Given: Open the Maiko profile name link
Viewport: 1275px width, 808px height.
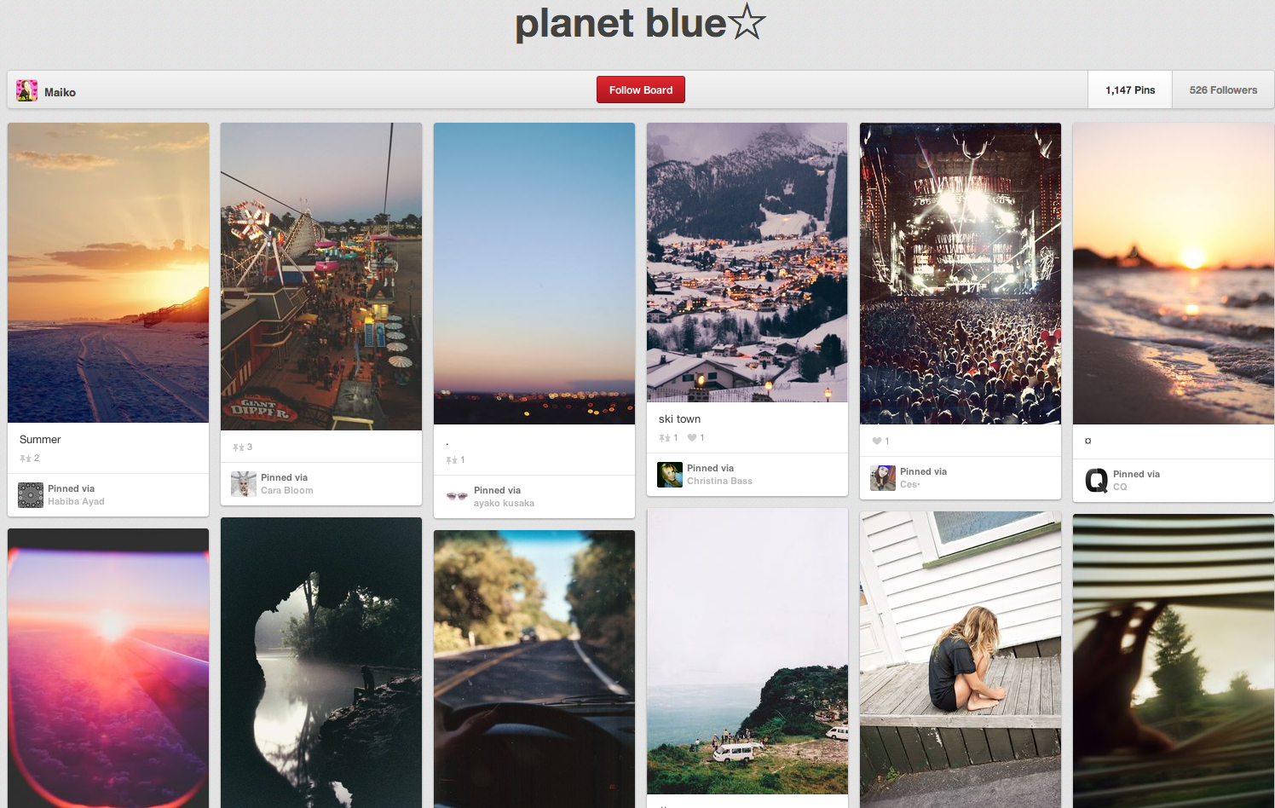Looking at the screenshot, I should click(60, 92).
